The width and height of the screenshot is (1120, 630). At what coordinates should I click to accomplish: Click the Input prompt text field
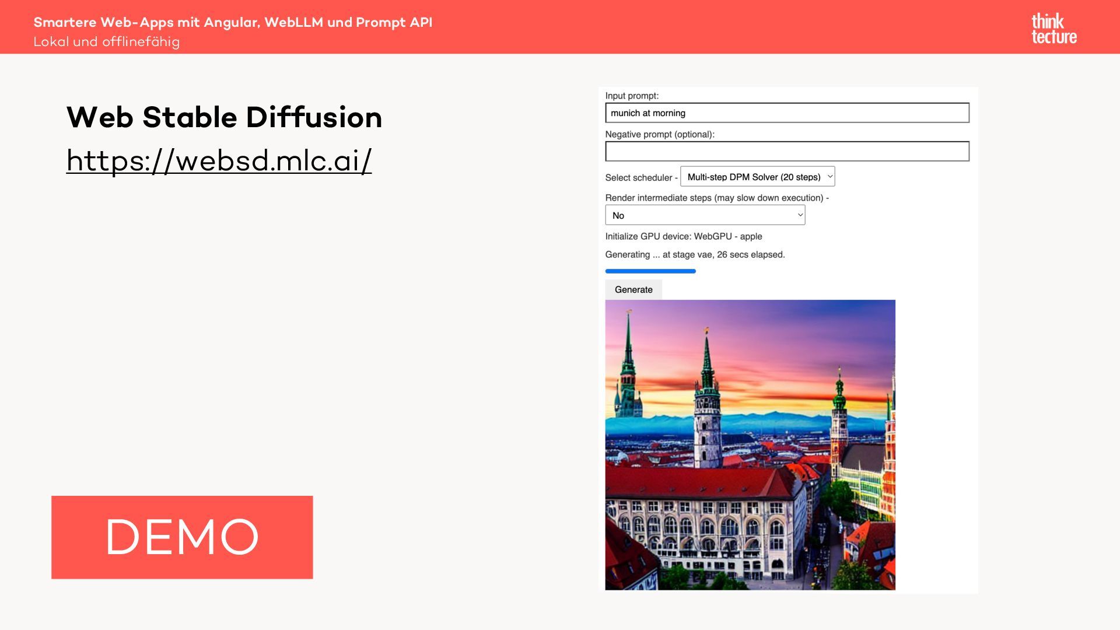787,113
